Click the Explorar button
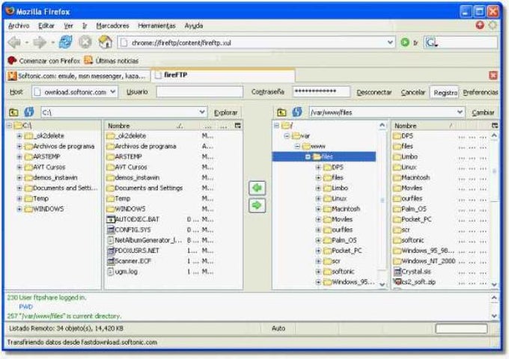 (x=226, y=112)
